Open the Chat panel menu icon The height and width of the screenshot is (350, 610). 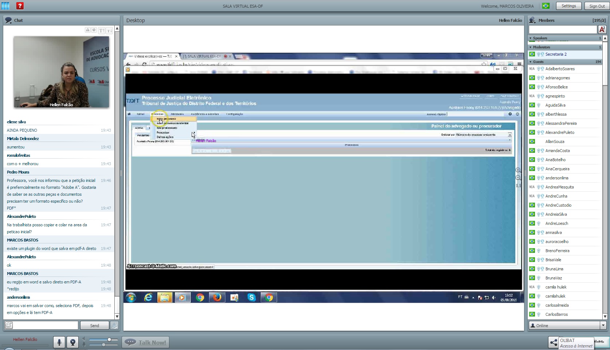[8, 20]
